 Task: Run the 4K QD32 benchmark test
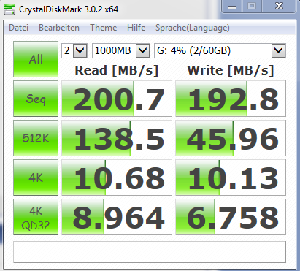(36, 217)
